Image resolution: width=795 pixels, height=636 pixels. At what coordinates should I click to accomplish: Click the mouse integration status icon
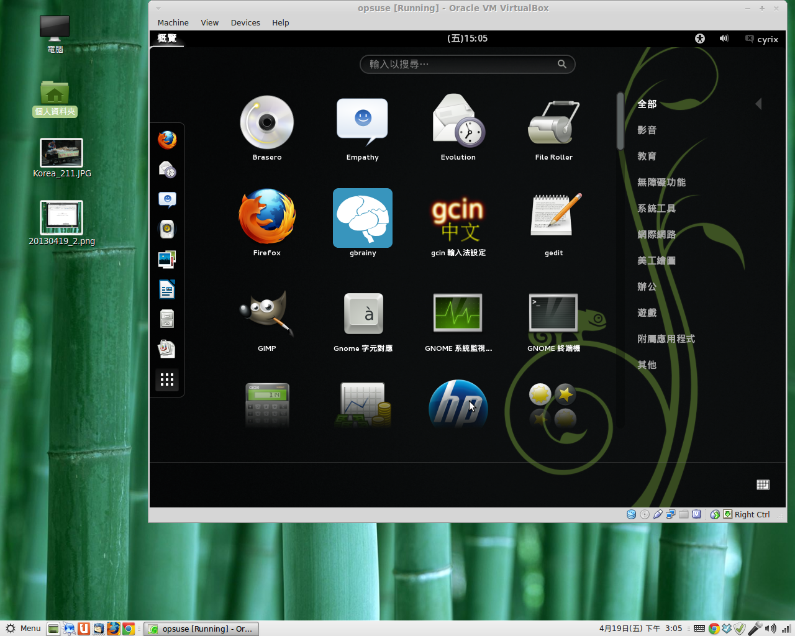click(715, 514)
